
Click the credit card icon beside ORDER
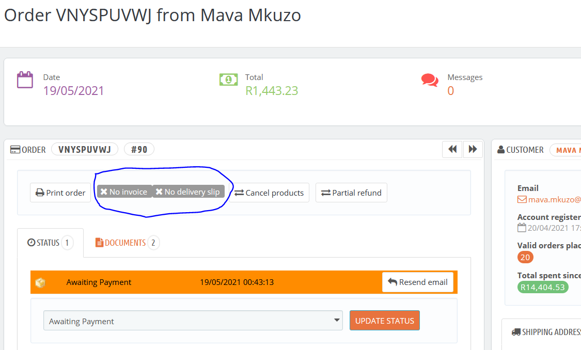[x=15, y=150]
